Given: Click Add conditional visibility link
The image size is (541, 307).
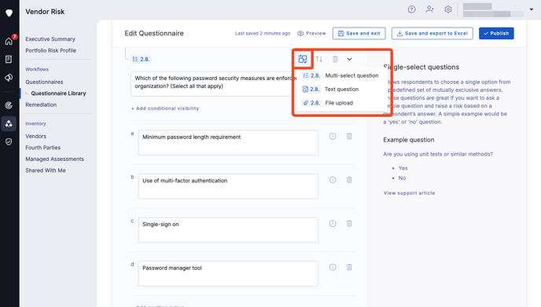Looking at the screenshot, I should [x=165, y=108].
